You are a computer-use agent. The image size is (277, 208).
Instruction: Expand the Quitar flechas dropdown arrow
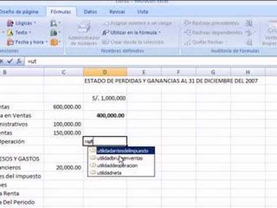(226, 42)
